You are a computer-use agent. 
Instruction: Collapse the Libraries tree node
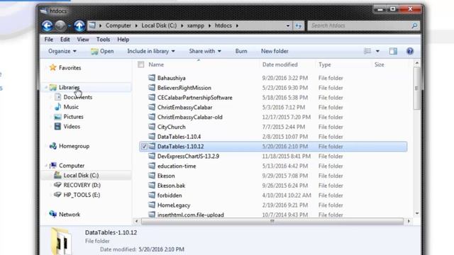(46, 87)
